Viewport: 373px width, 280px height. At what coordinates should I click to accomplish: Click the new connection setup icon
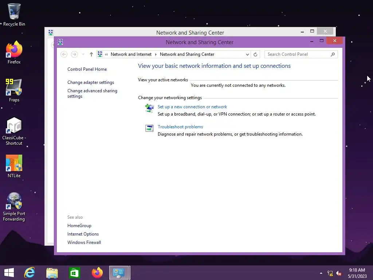[149, 108]
